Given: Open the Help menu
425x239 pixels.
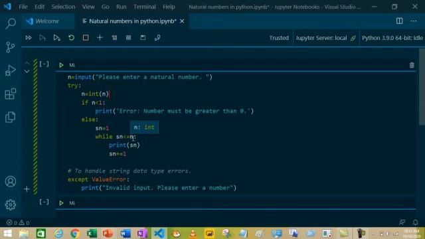Looking at the screenshot, I should pyautogui.click(x=169, y=7).
